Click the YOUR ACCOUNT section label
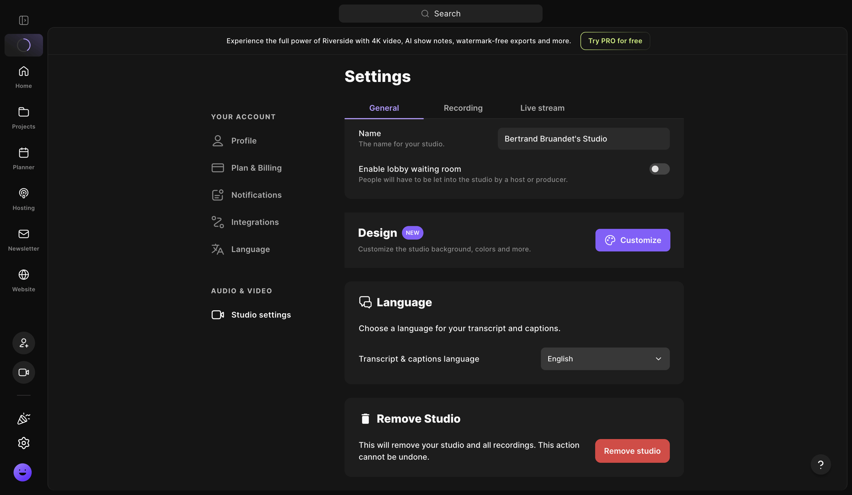This screenshot has height=495, width=852. (243, 117)
